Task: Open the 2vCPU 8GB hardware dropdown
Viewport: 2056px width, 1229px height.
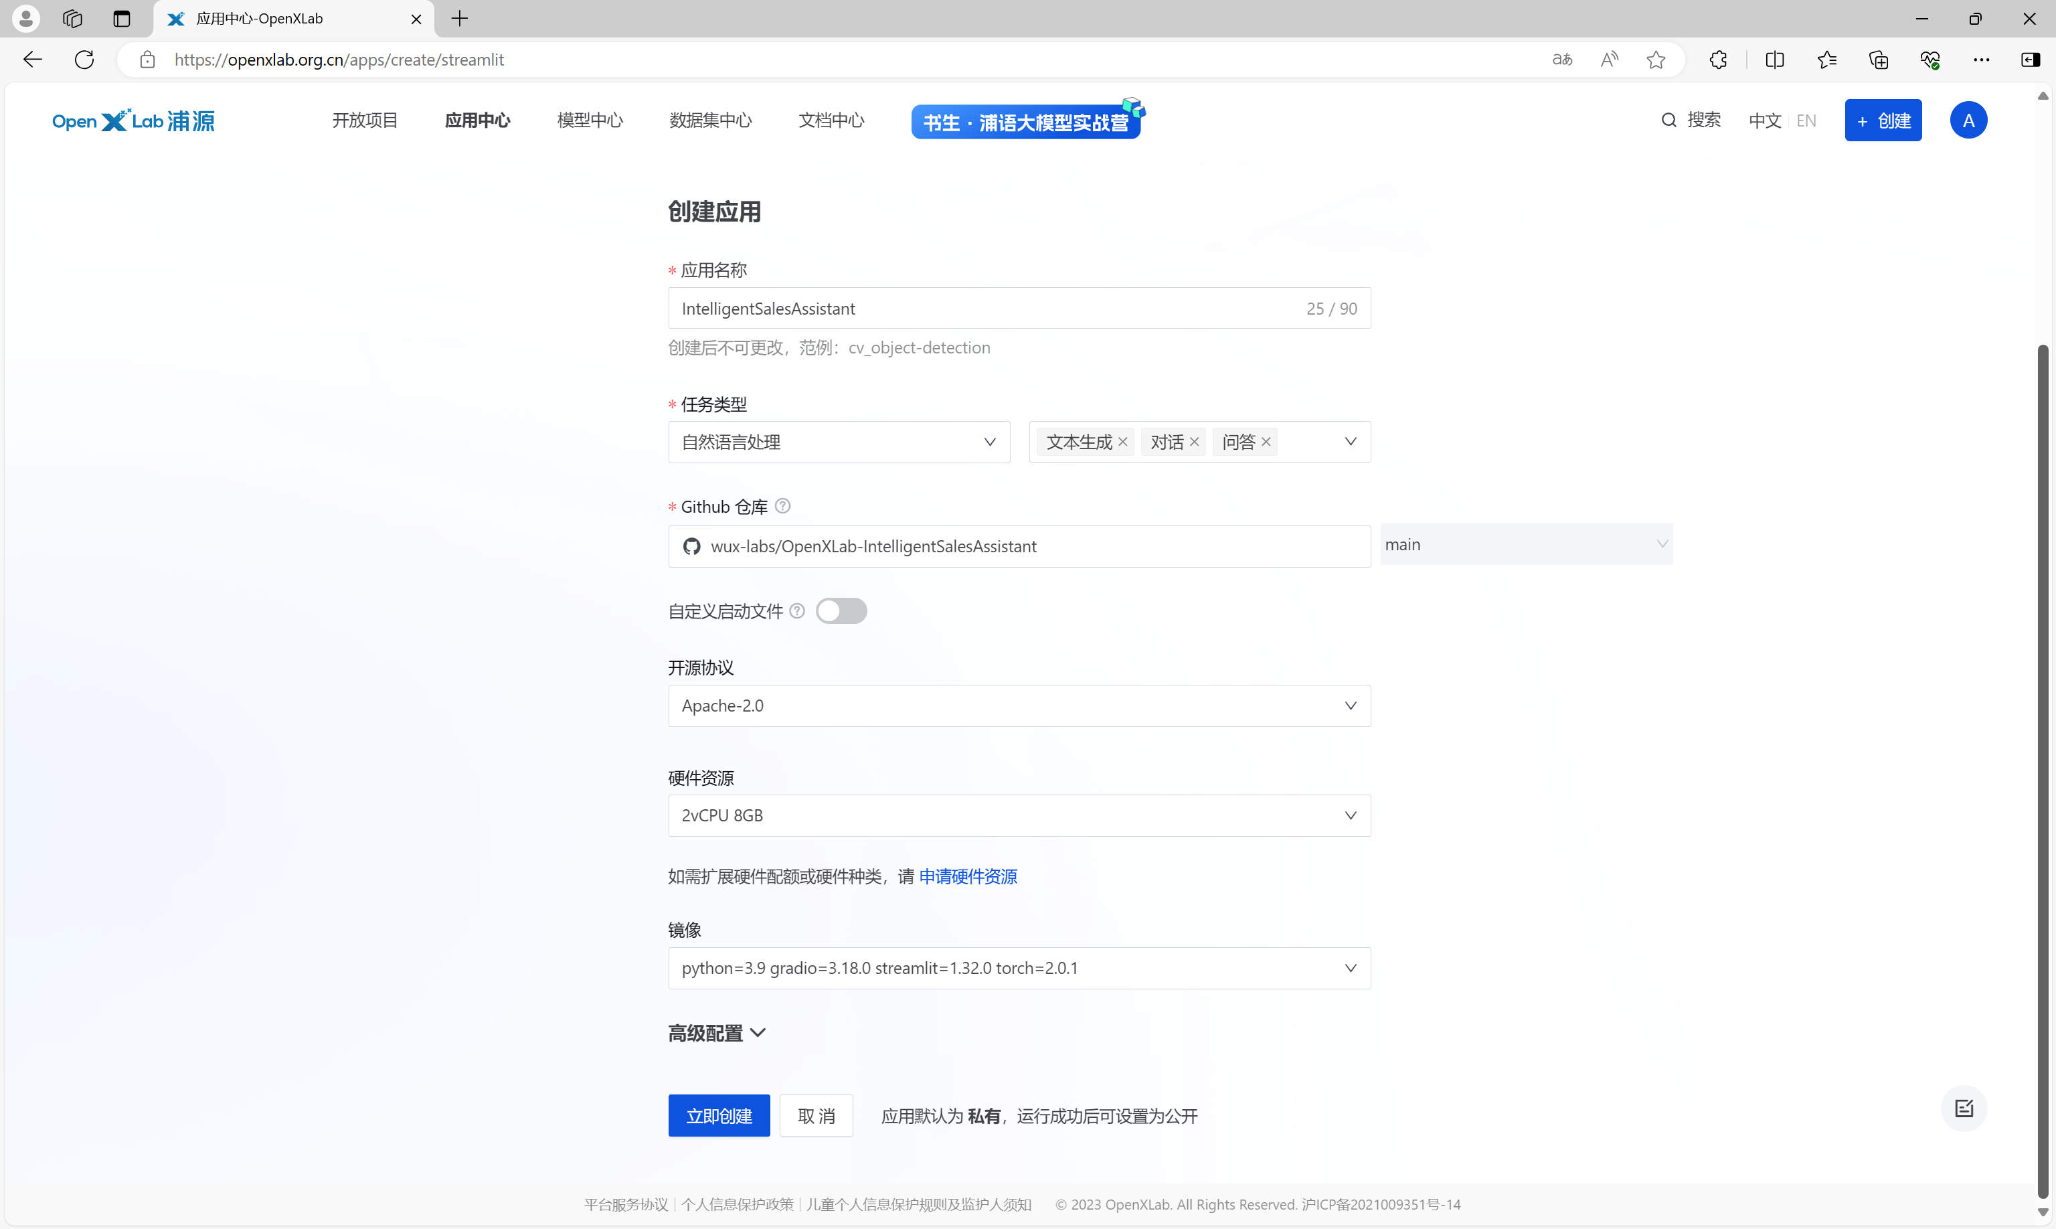Action: click(x=1019, y=816)
